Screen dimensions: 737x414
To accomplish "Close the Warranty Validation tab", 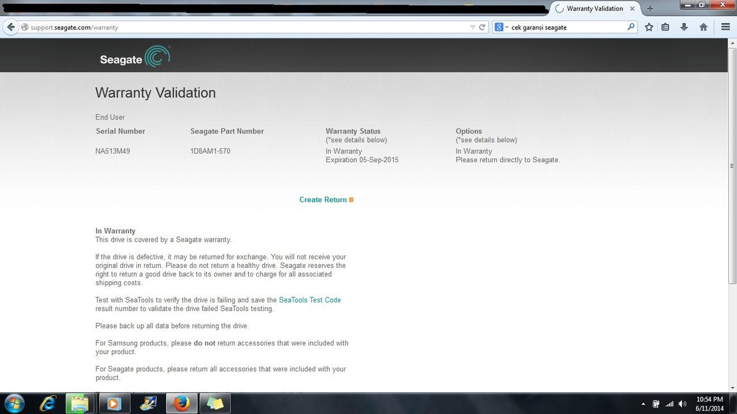I will [x=633, y=9].
